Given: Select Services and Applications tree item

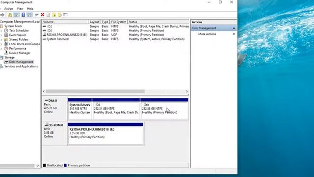Looking at the screenshot, I should 21,66.
